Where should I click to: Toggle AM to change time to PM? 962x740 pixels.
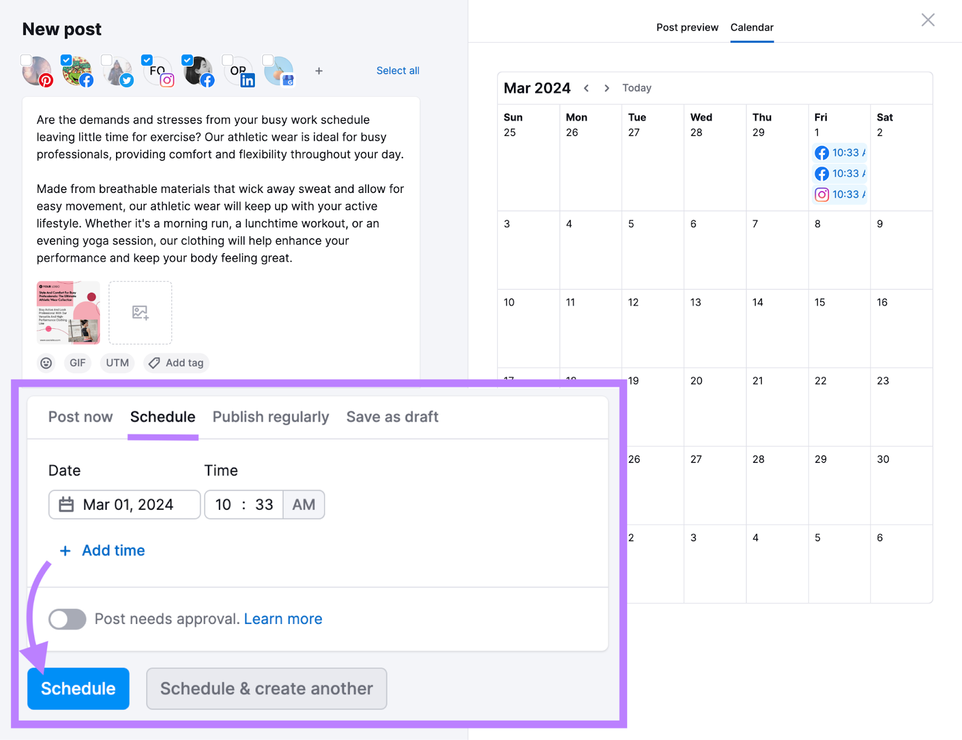304,504
